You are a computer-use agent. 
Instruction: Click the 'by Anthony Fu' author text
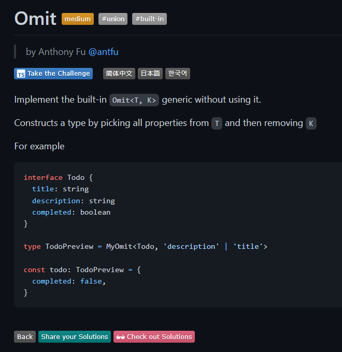click(x=56, y=52)
